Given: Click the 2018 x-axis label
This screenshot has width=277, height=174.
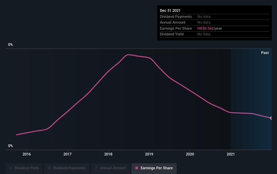Looking at the screenshot, I should pyautogui.click(x=108, y=154).
